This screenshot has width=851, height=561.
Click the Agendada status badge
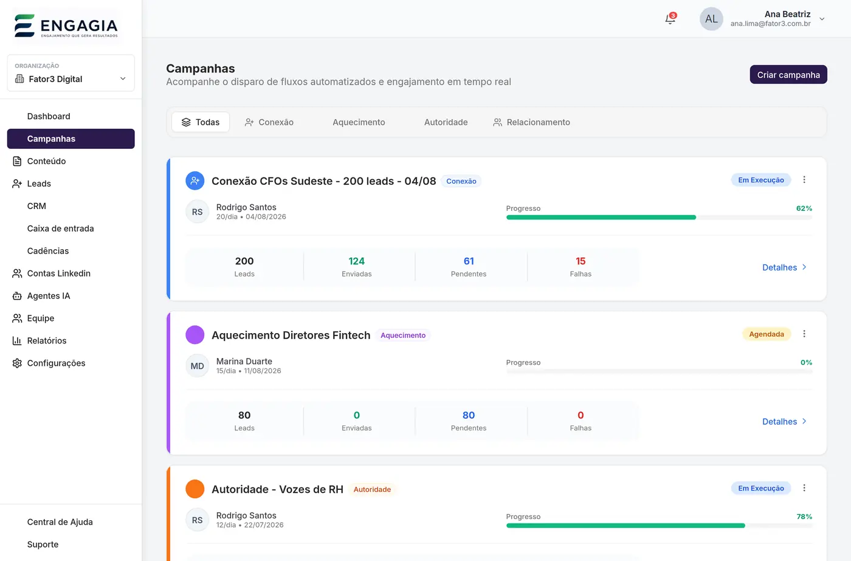[x=767, y=334]
